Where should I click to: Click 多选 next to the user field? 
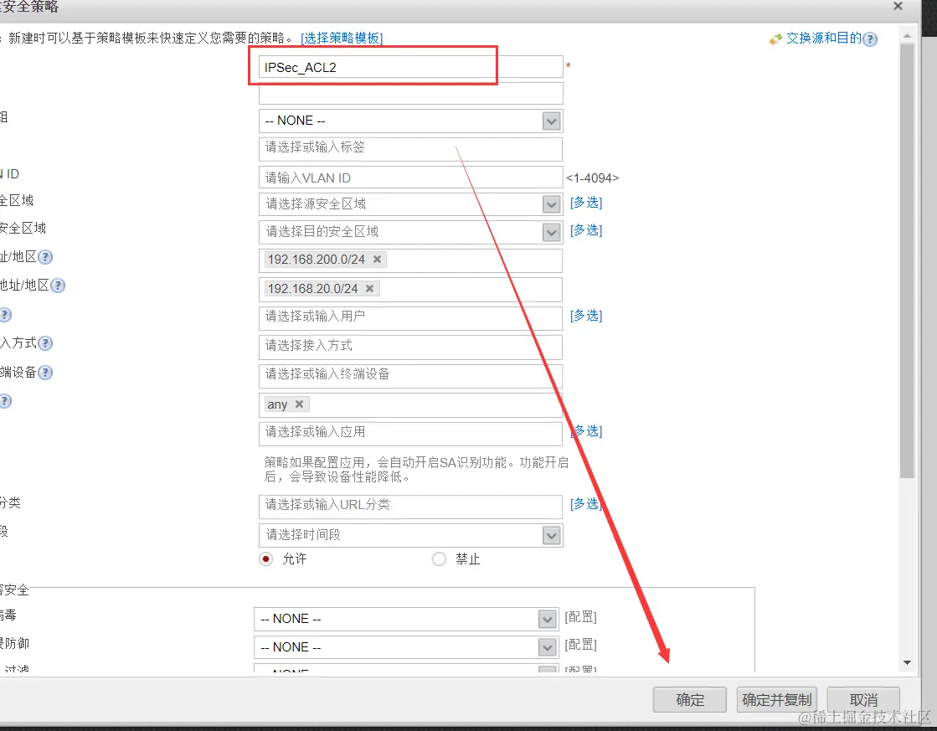pyautogui.click(x=586, y=316)
